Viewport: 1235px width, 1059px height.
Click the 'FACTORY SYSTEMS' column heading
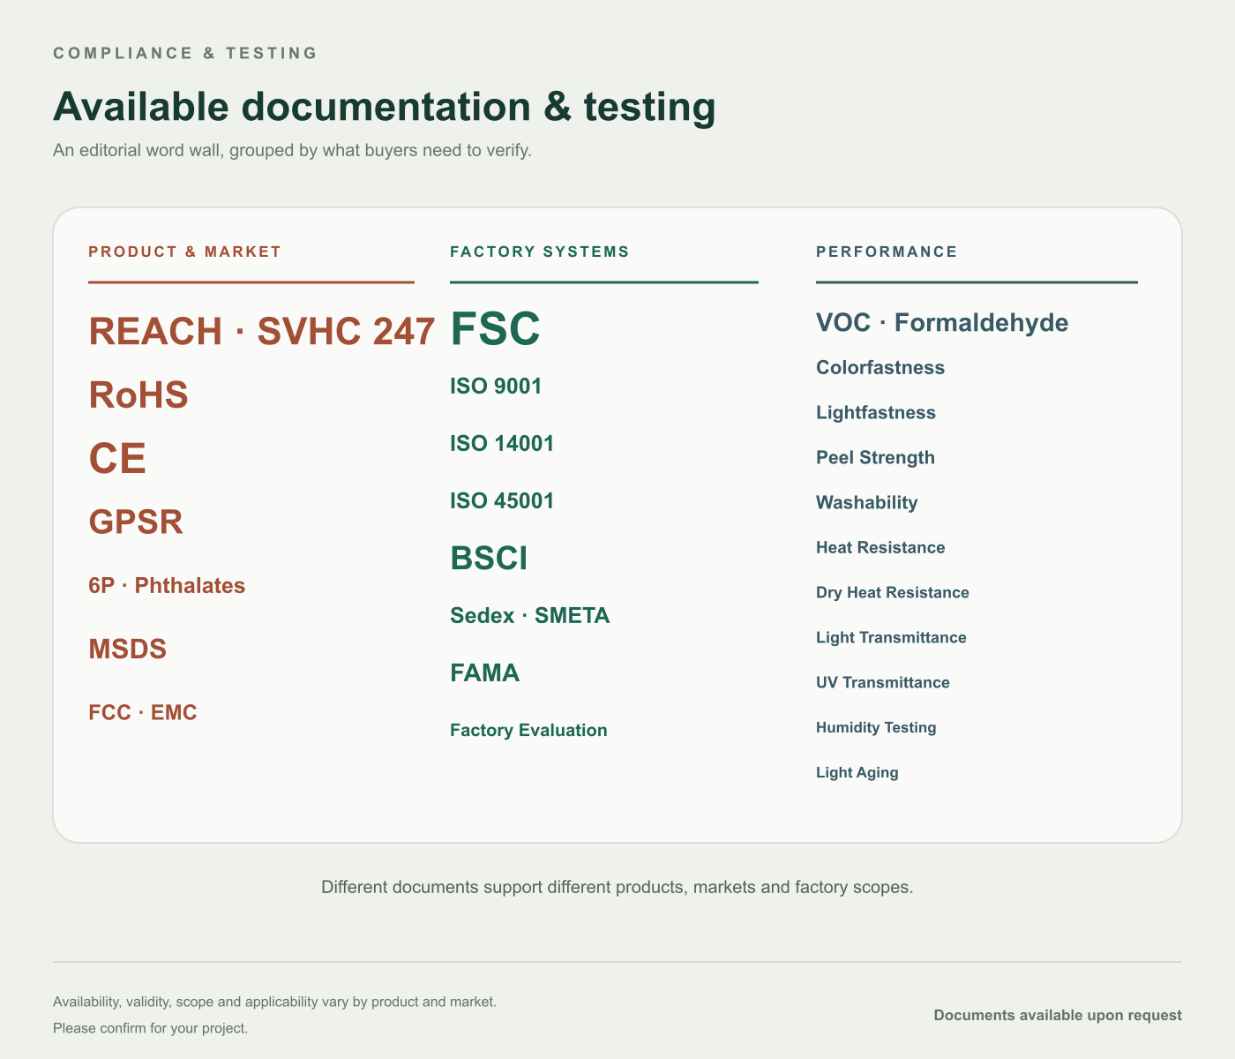pyautogui.click(x=540, y=252)
